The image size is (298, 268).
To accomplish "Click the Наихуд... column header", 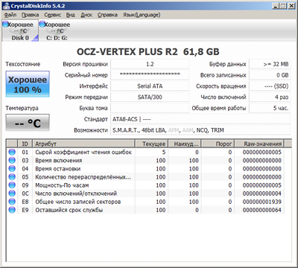I will (x=185, y=144).
